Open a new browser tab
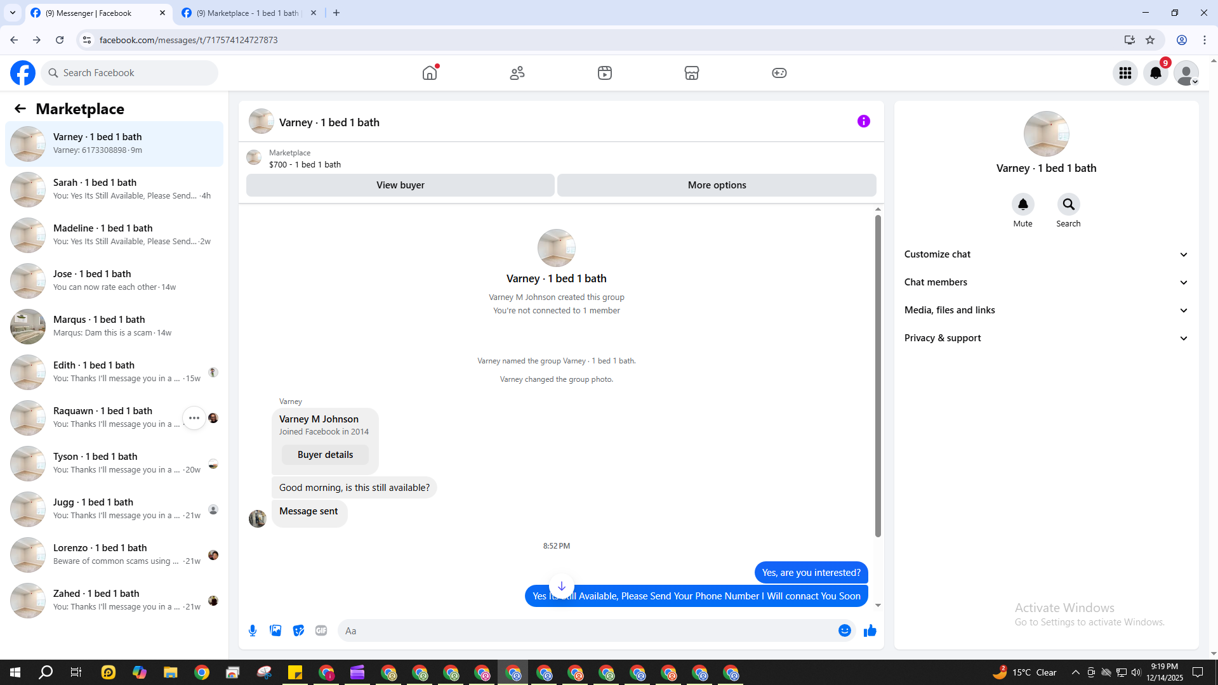The image size is (1218, 685). 336,13
